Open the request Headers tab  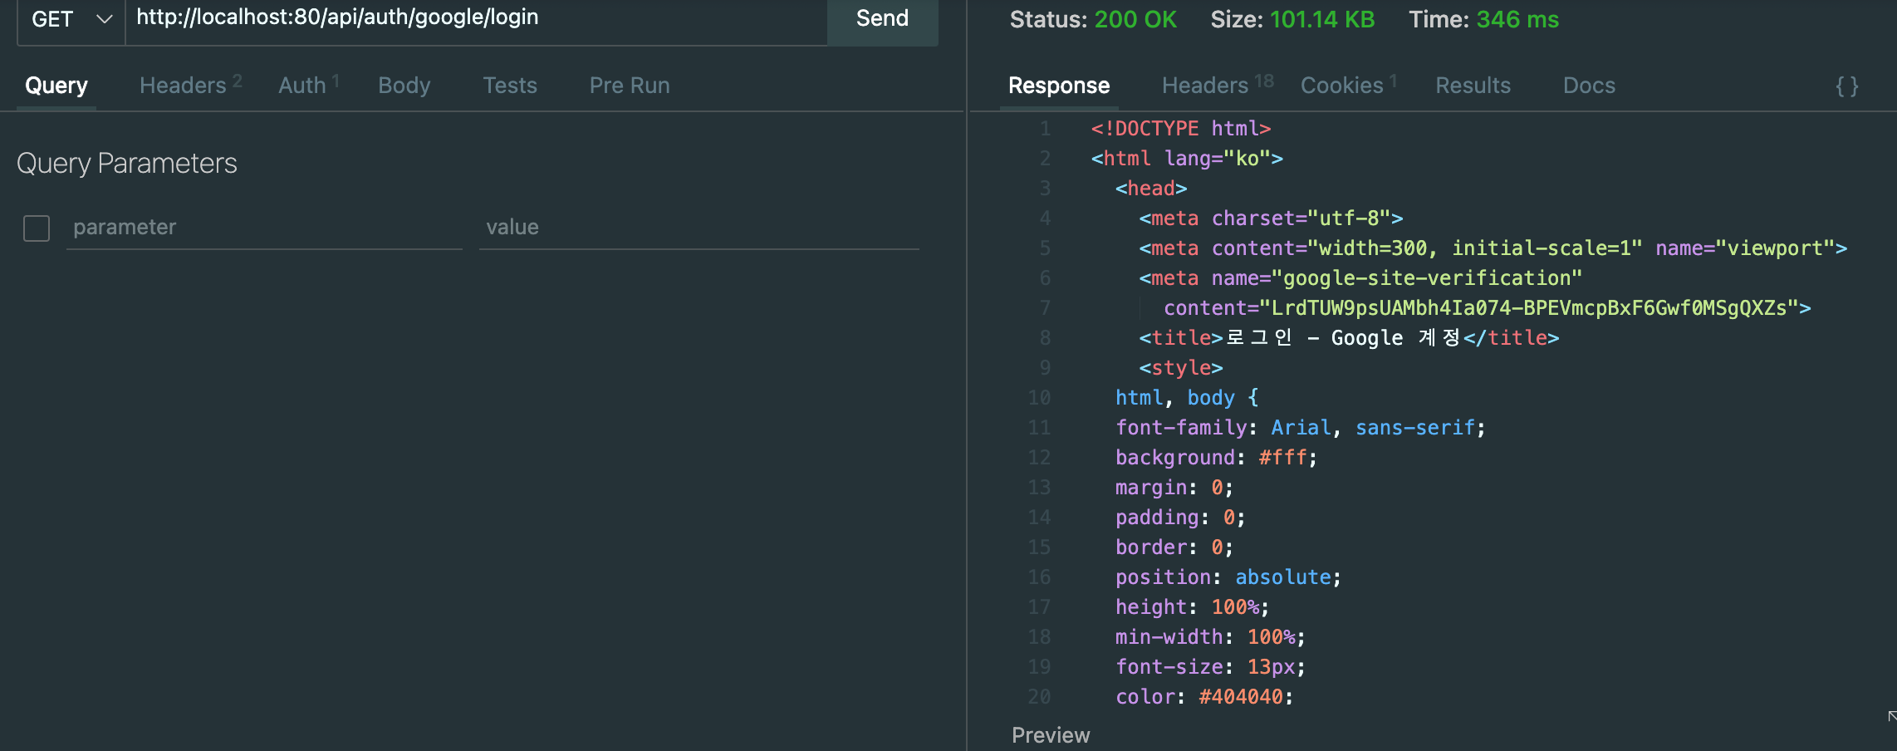[x=190, y=85]
